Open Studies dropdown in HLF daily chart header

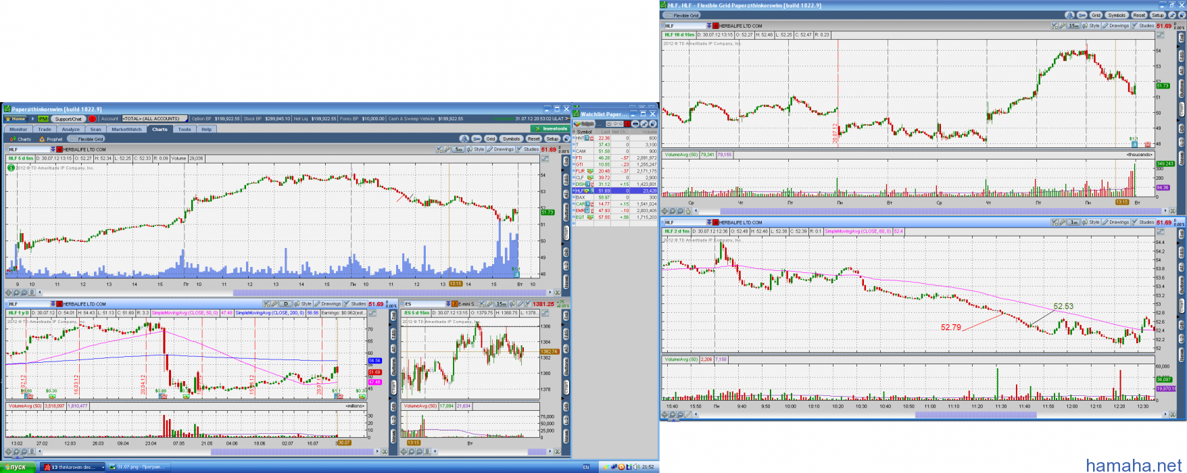click(x=356, y=303)
